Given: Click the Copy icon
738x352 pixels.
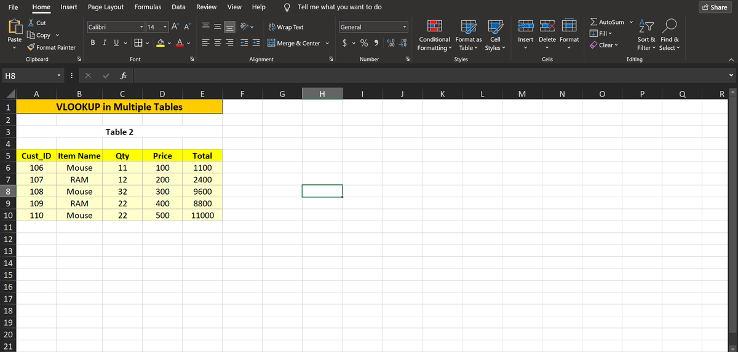Looking at the screenshot, I should pyautogui.click(x=31, y=35).
